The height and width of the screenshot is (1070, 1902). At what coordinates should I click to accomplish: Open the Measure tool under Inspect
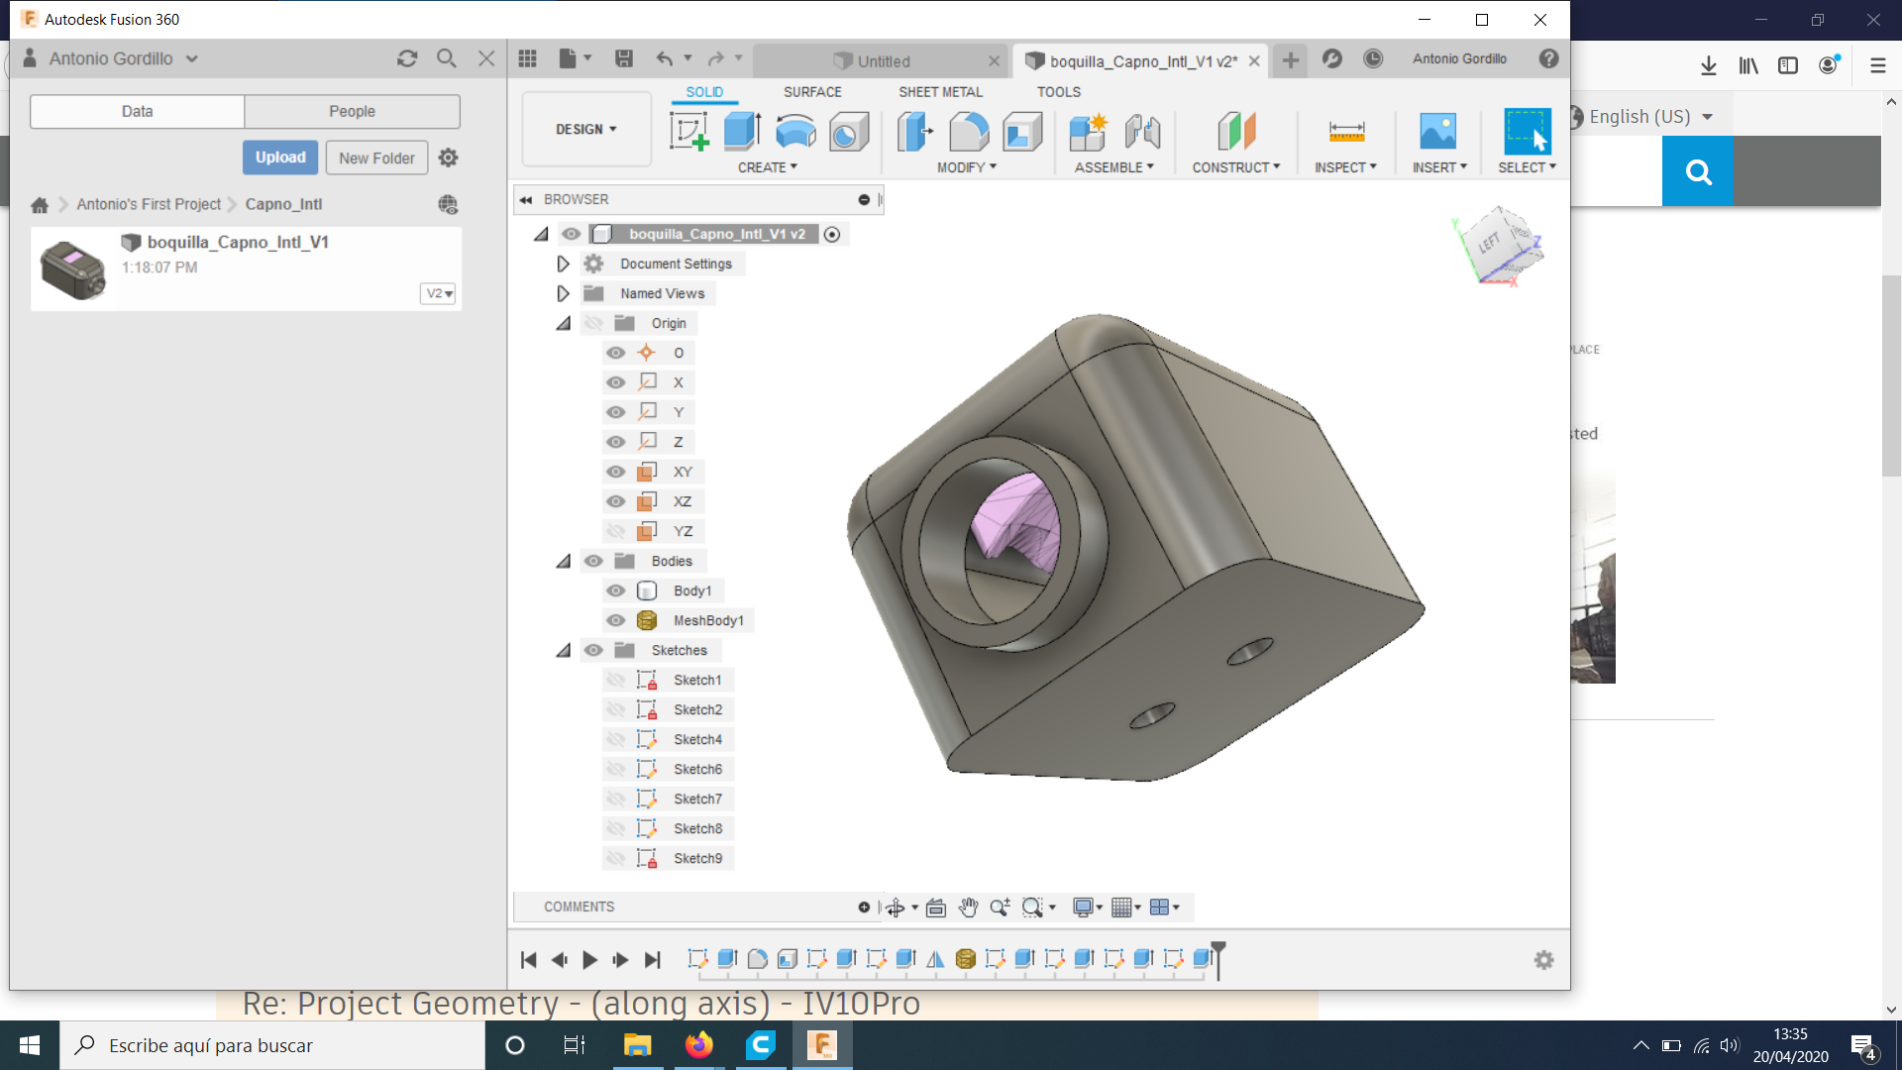pos(1345,131)
